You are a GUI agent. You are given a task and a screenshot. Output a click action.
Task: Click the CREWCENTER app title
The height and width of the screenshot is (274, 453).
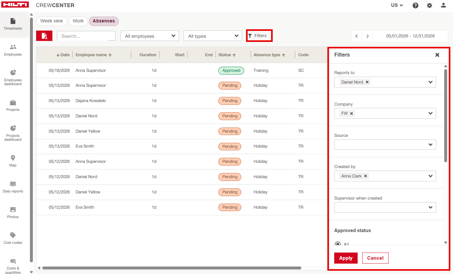point(55,5)
